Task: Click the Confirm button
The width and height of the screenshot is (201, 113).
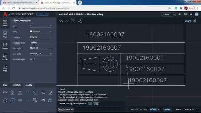Action: tap(68, 110)
